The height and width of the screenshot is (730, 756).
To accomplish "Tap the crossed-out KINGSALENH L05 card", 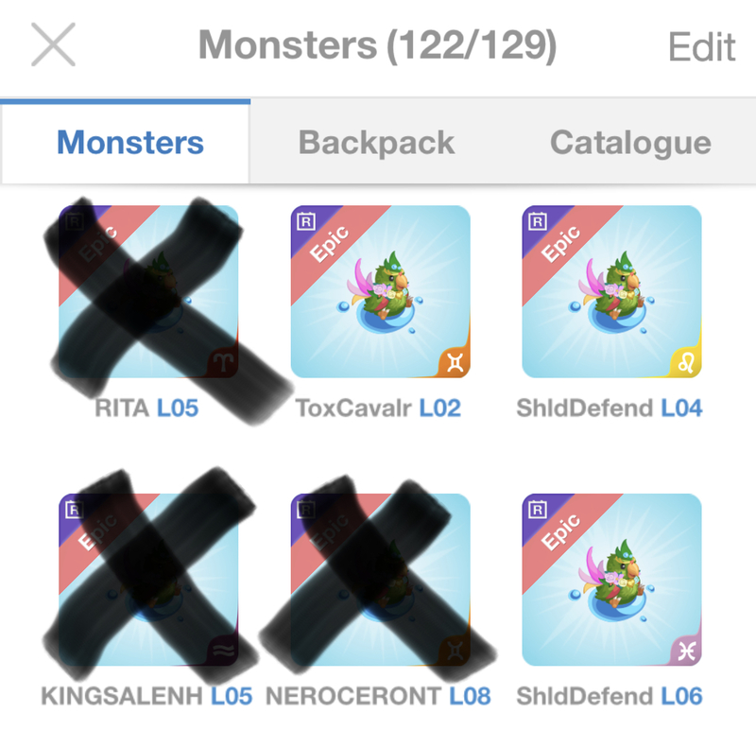I will point(148,580).
